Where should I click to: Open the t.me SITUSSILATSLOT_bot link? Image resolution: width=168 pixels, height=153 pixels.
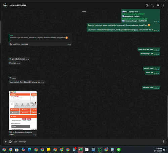(x=135, y=19)
